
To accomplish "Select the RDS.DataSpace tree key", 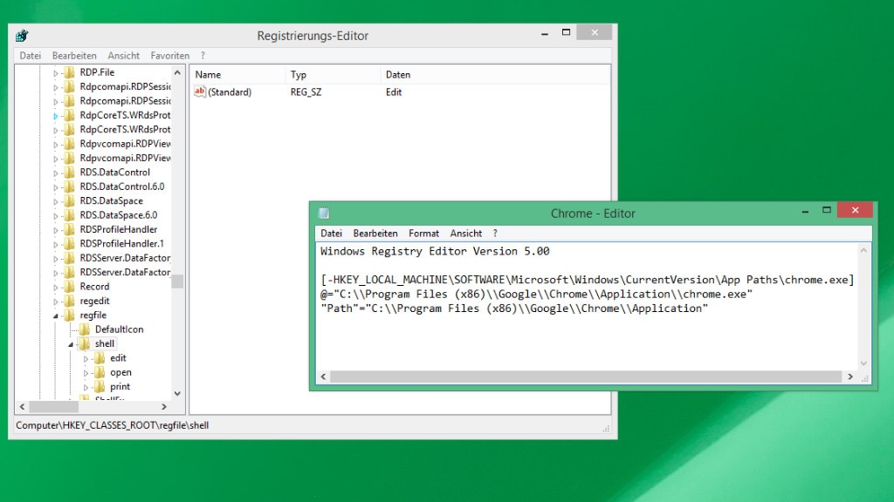I will click(111, 200).
